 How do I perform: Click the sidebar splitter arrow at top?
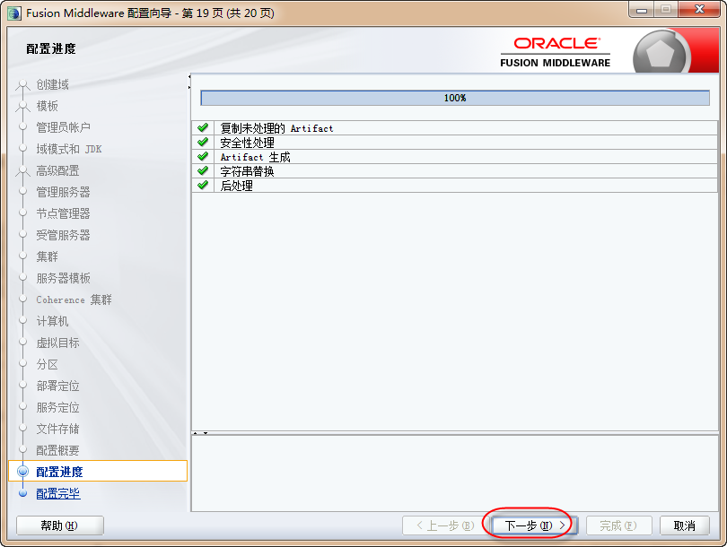tap(189, 82)
